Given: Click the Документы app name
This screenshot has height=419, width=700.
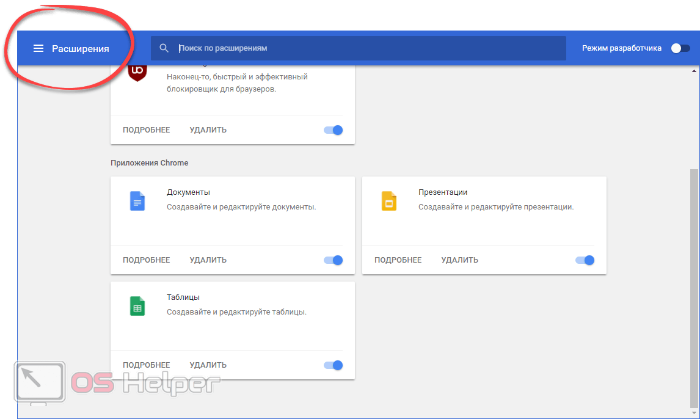Looking at the screenshot, I should click(188, 192).
